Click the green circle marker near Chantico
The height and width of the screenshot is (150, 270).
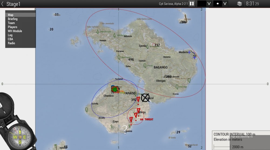115,89
